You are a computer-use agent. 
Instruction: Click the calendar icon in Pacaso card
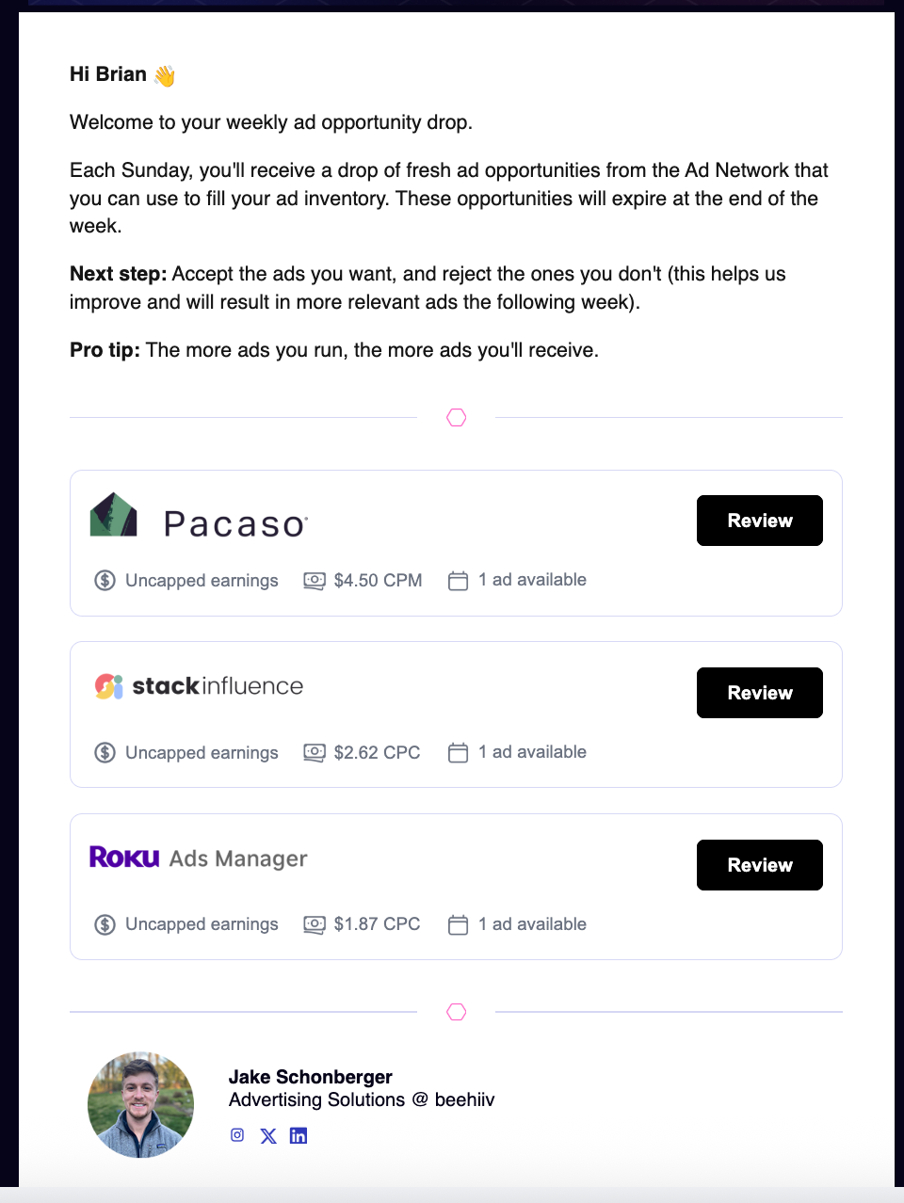pos(459,581)
